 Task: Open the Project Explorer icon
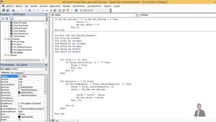click(60, 11)
